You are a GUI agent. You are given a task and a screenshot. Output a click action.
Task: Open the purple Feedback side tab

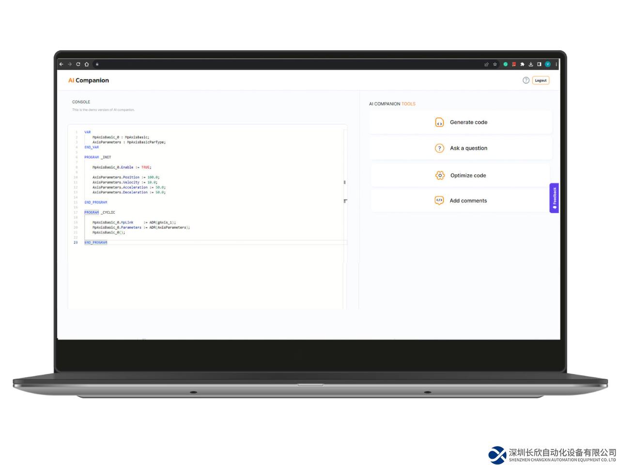(554, 198)
